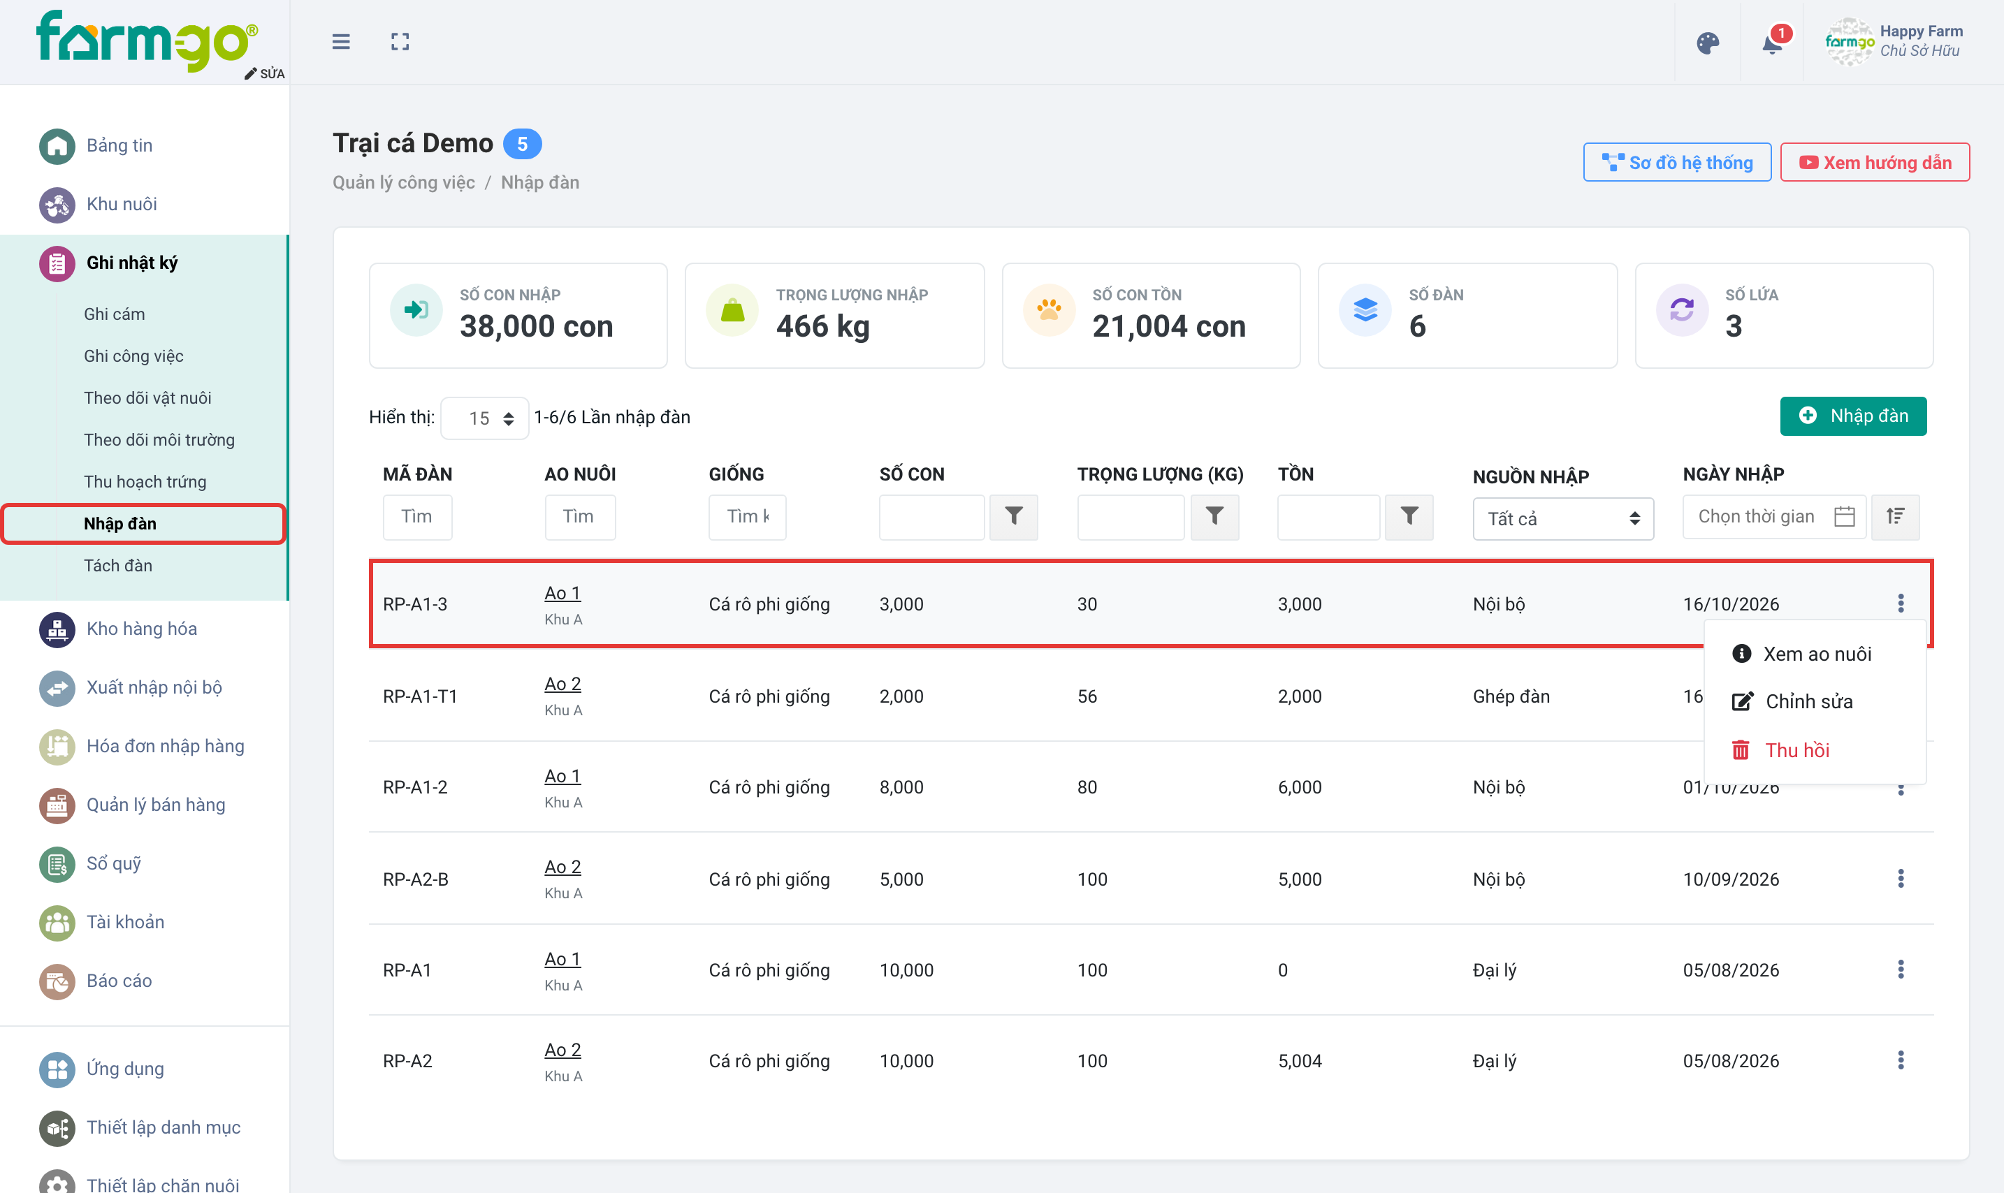Apply the TRỌNG LƯỢNG filter funnel

point(1214,516)
